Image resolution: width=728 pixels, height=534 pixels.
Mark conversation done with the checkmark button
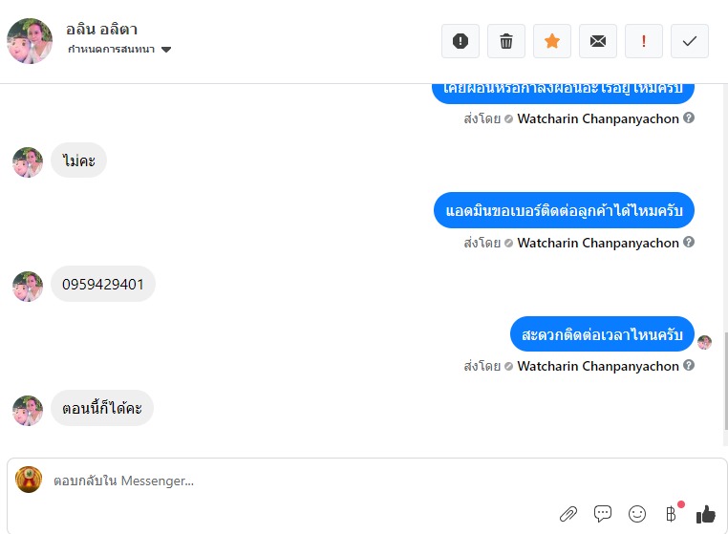(690, 41)
